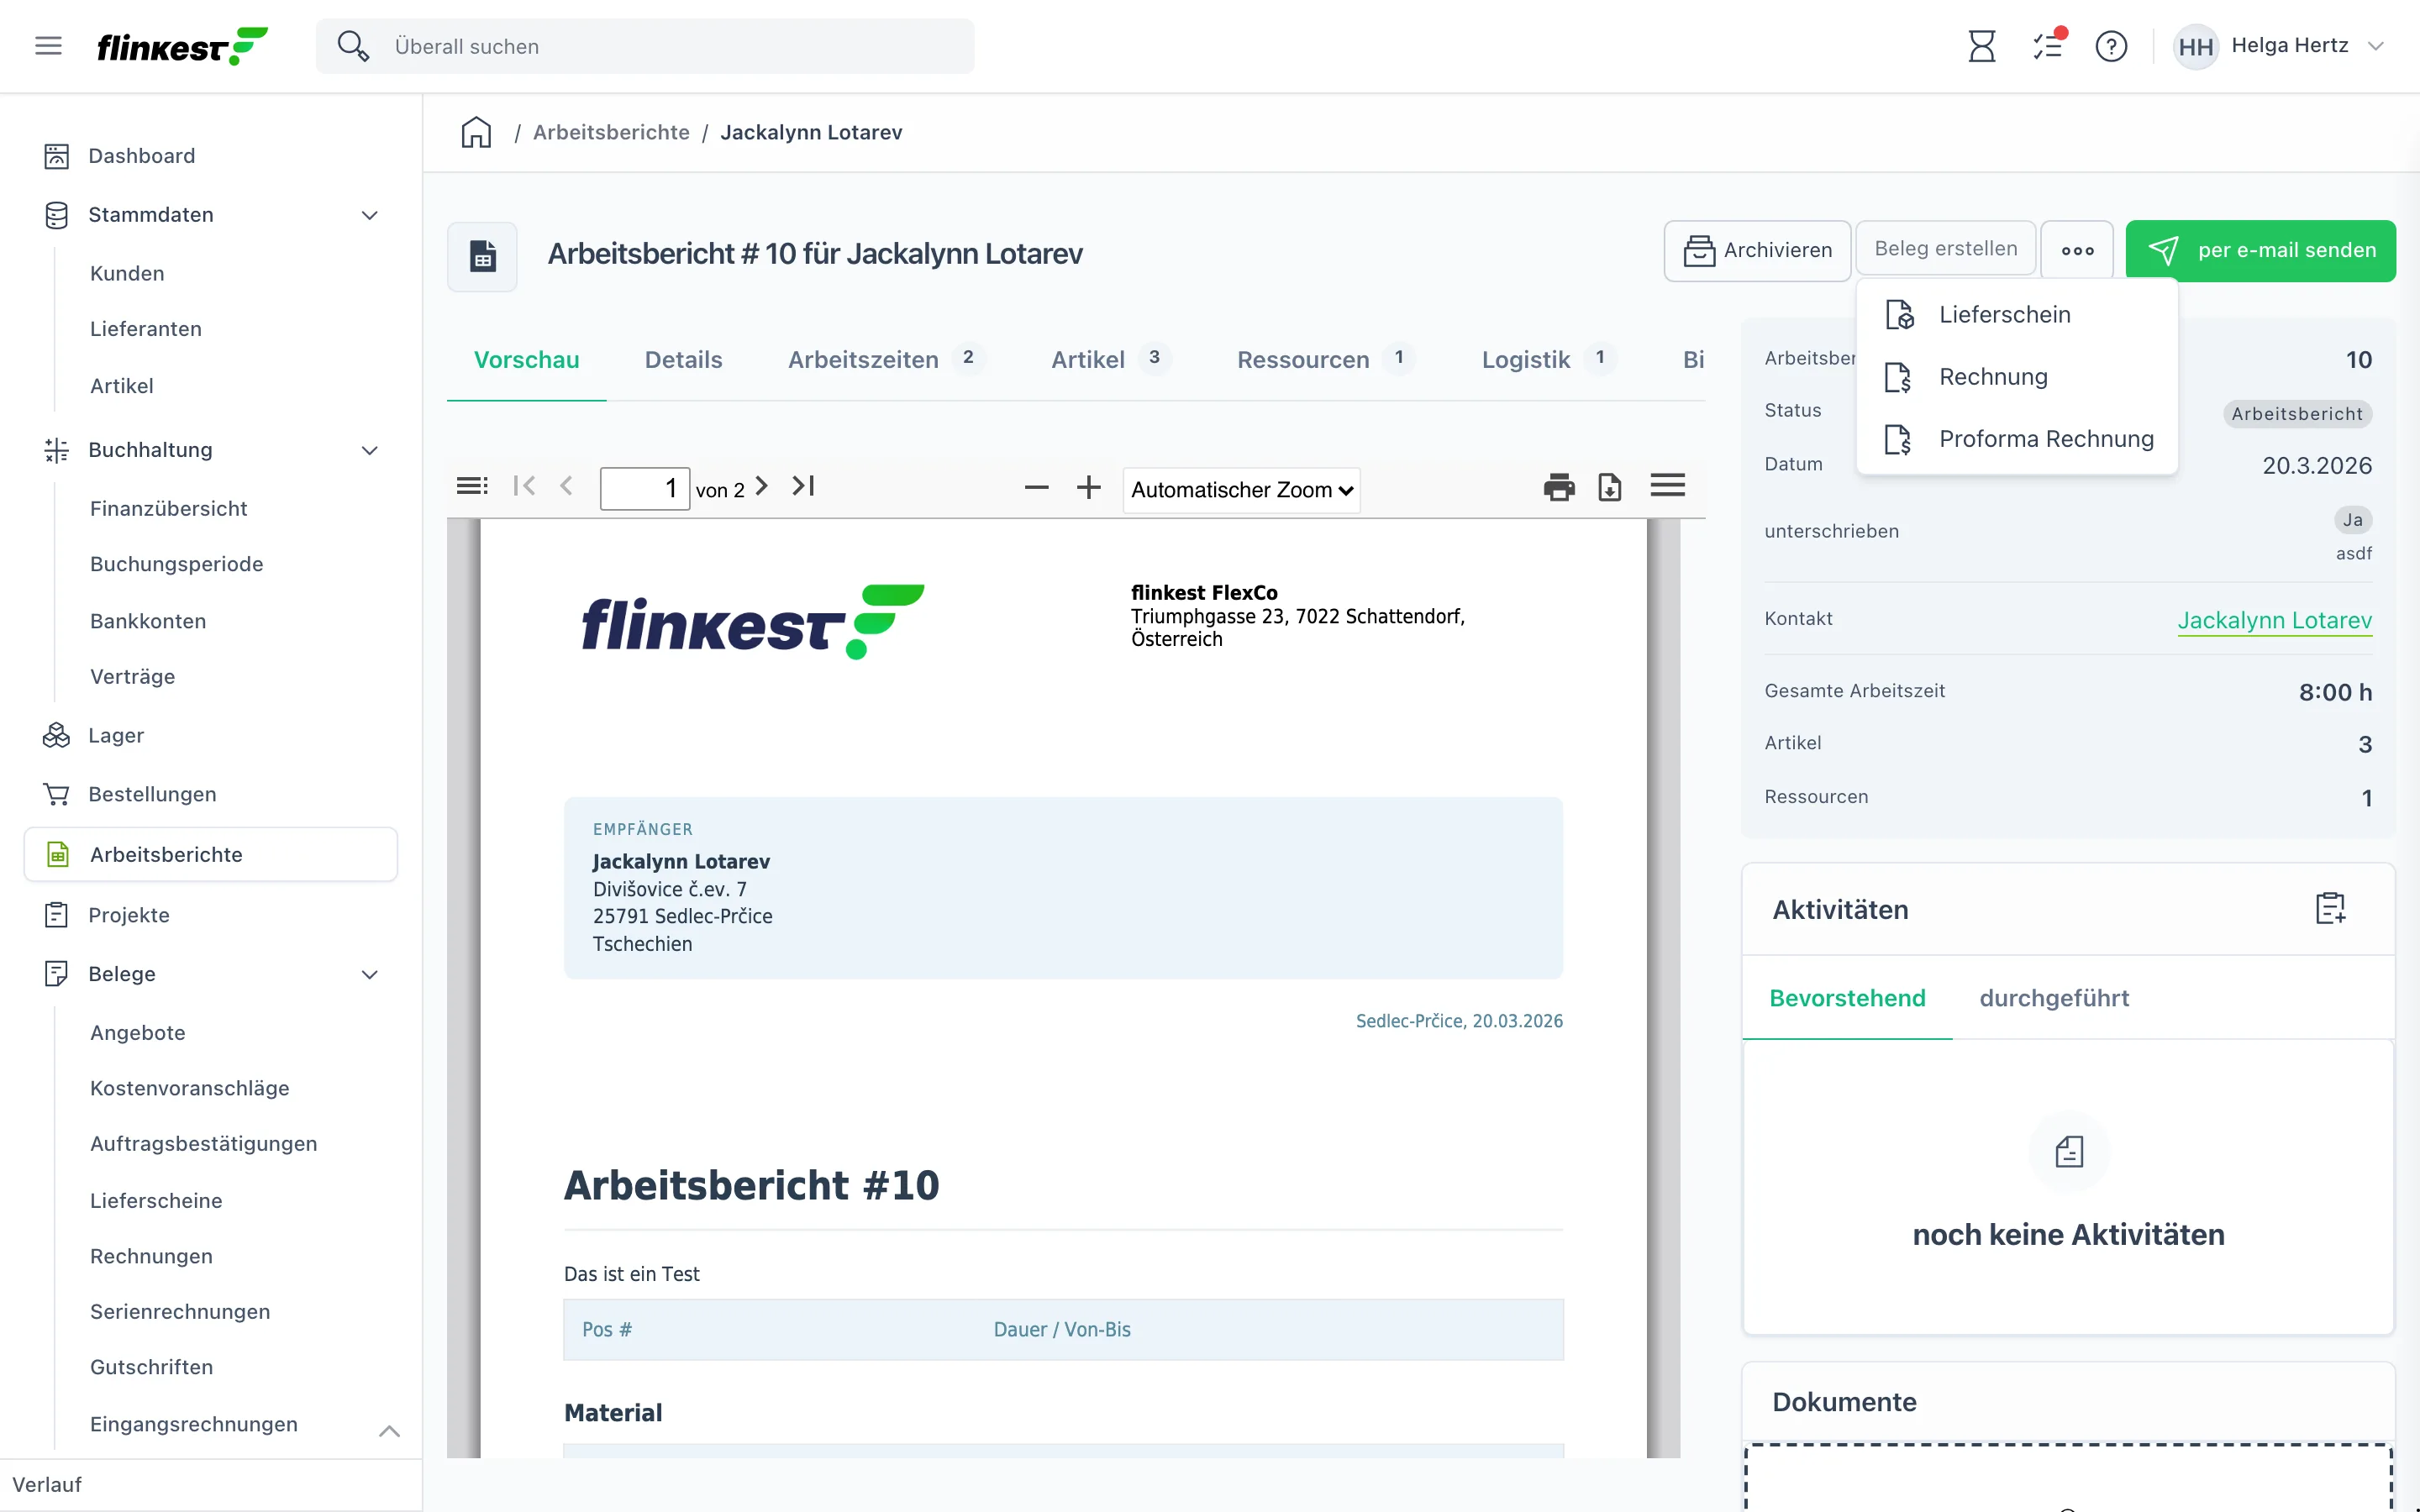Print the work report PDF
The width and height of the screenshot is (2420, 1512).
1558,488
